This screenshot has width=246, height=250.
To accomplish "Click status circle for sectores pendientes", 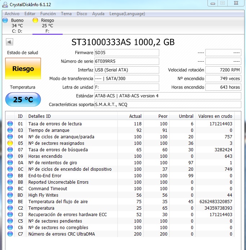I will click(10, 221).
